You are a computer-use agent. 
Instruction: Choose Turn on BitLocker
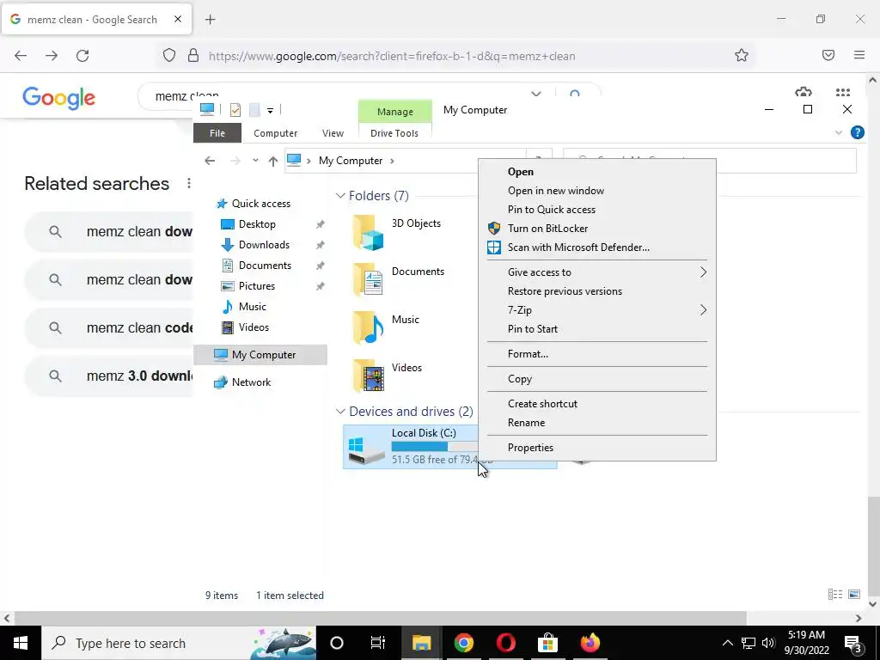click(x=596, y=229)
